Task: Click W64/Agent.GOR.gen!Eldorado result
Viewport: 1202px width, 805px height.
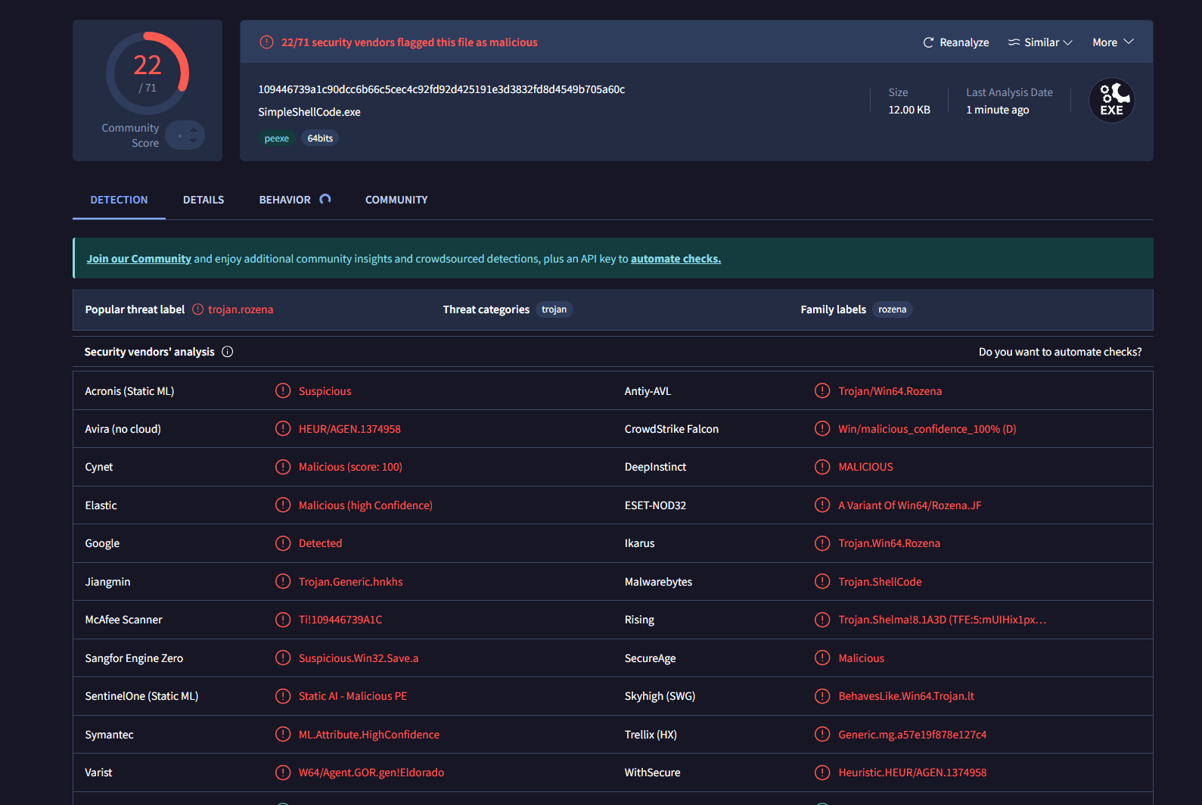Action: coord(371,772)
